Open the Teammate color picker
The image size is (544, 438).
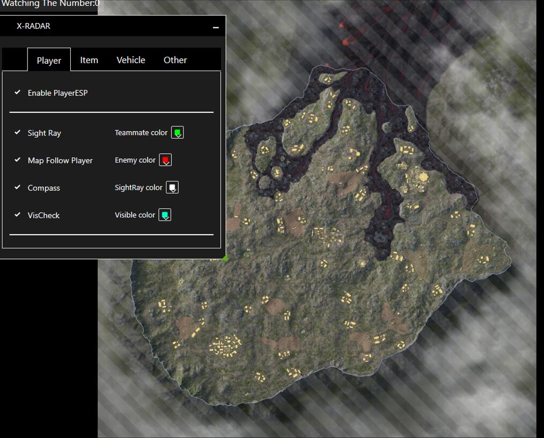pos(177,133)
